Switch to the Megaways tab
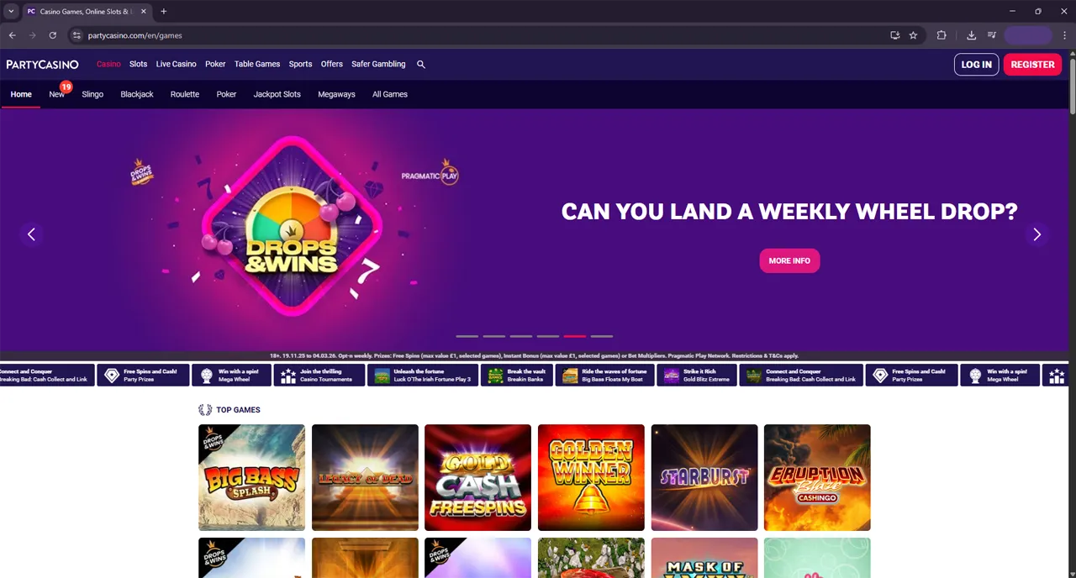This screenshot has height=578, width=1076. point(336,94)
